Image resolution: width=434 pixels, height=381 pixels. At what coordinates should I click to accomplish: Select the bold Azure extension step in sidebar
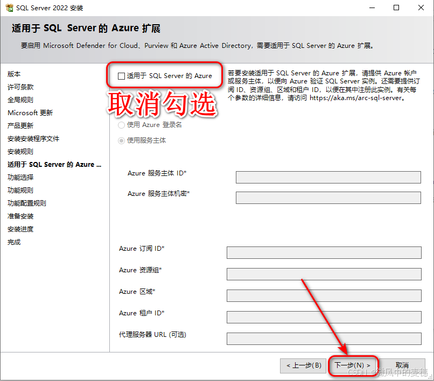coord(54,164)
